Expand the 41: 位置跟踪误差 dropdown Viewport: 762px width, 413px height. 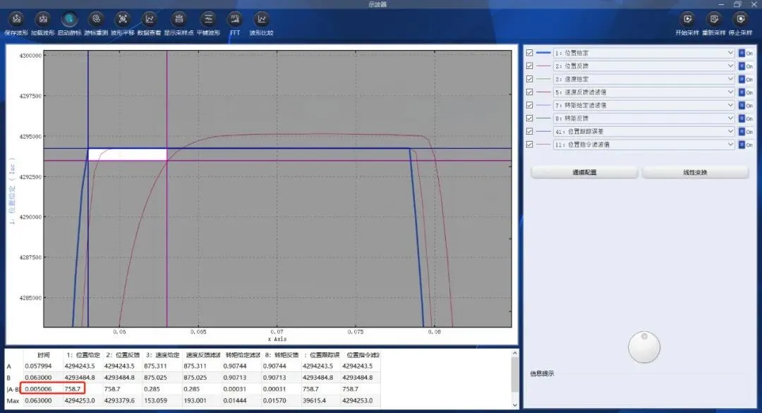(730, 132)
